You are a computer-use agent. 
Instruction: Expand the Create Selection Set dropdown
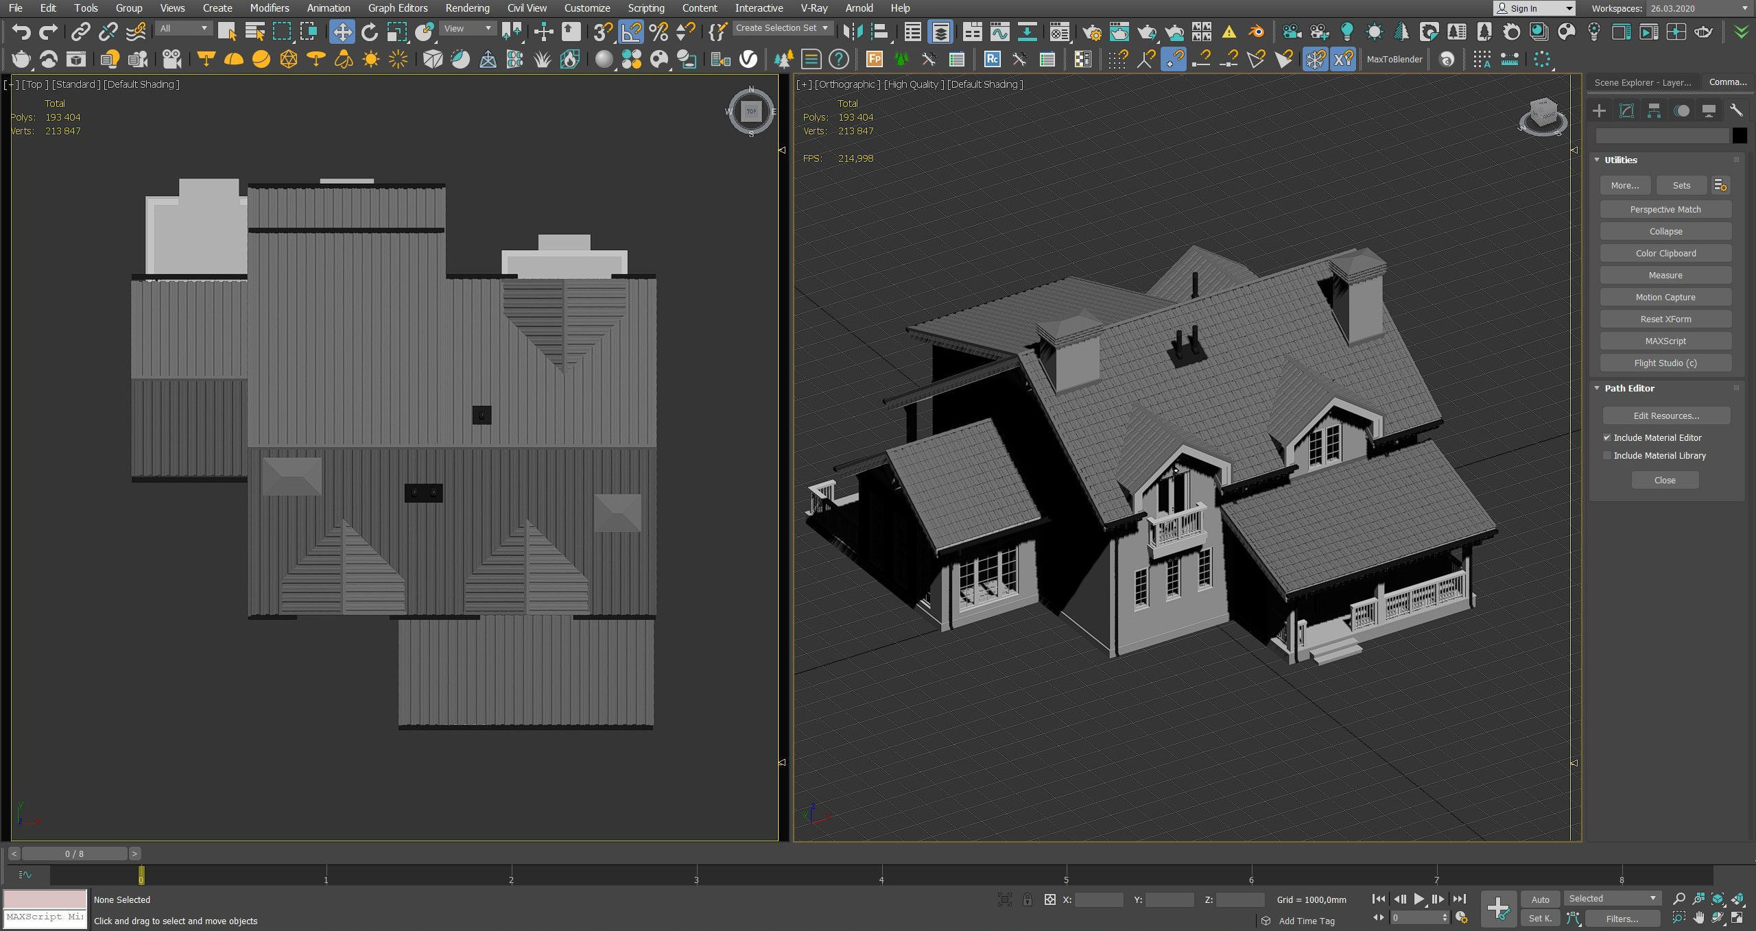pyautogui.click(x=825, y=28)
